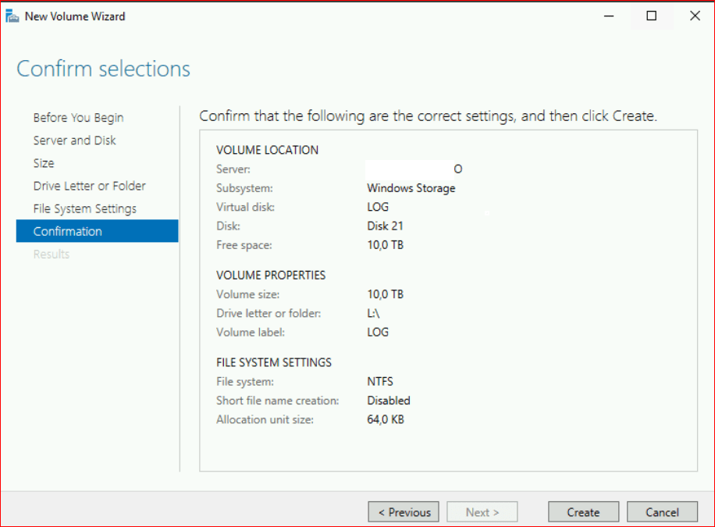Click the Windows Storage subsystem value
This screenshot has height=527, width=715.
(411, 188)
